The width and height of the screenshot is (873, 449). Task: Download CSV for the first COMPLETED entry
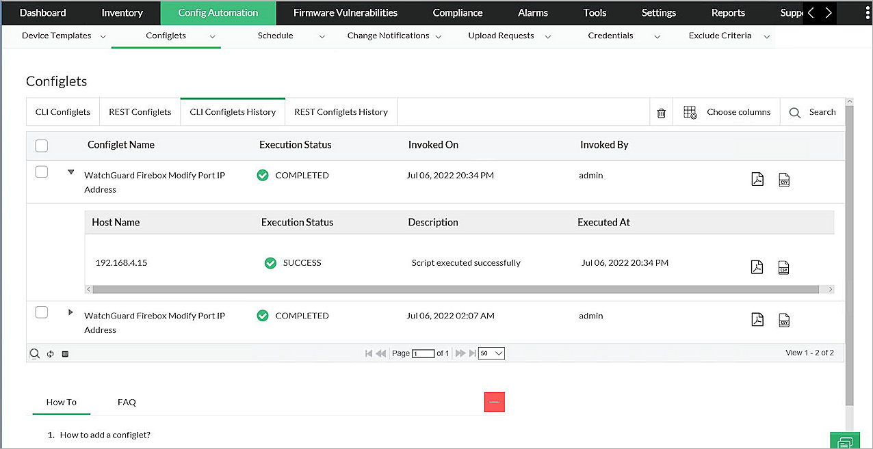tap(784, 178)
